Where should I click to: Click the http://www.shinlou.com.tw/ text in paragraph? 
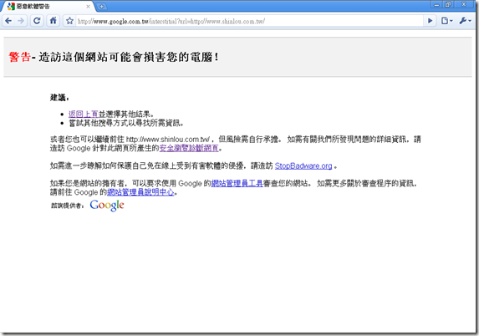click(x=168, y=140)
